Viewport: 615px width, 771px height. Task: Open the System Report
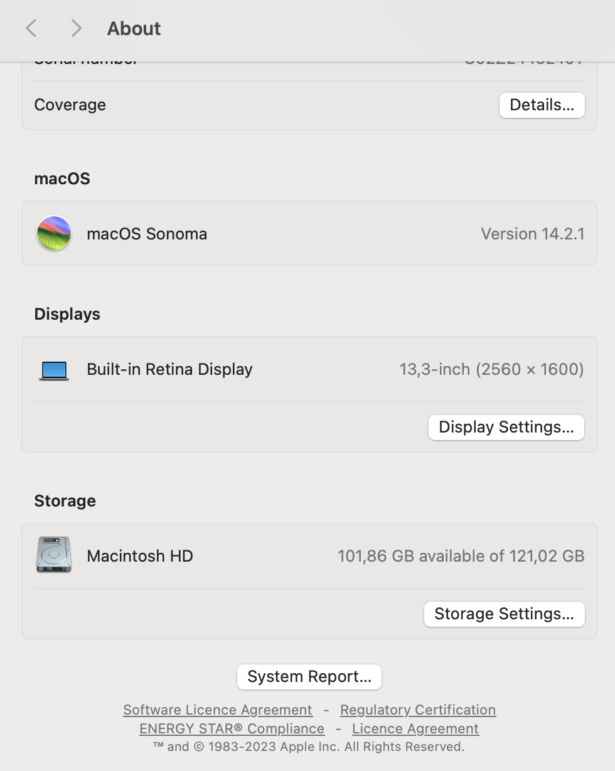(x=309, y=677)
